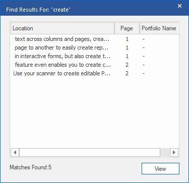Close the Find Results dialog

pos(179,6)
